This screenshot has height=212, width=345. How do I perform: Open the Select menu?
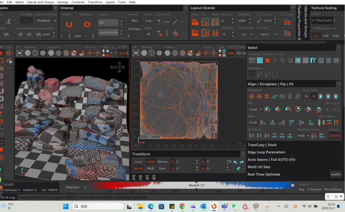[19, 2]
